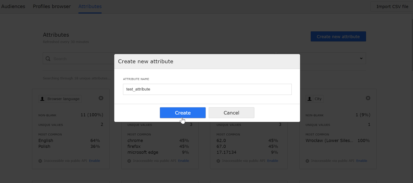Click the 62.0 value row
This screenshot has height=183, width=413.
click(247, 140)
